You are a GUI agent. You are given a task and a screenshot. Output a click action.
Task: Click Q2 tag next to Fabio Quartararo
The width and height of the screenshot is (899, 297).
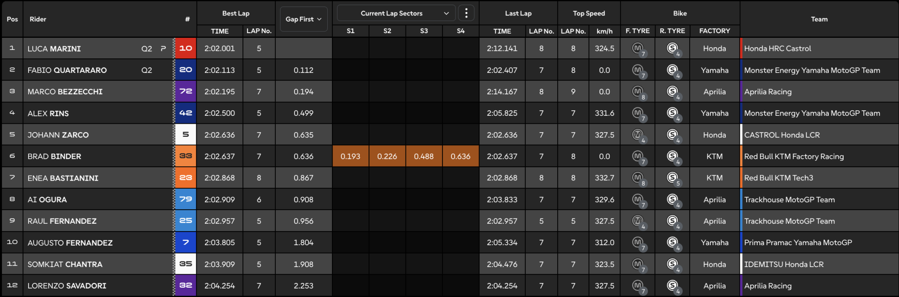[147, 70]
